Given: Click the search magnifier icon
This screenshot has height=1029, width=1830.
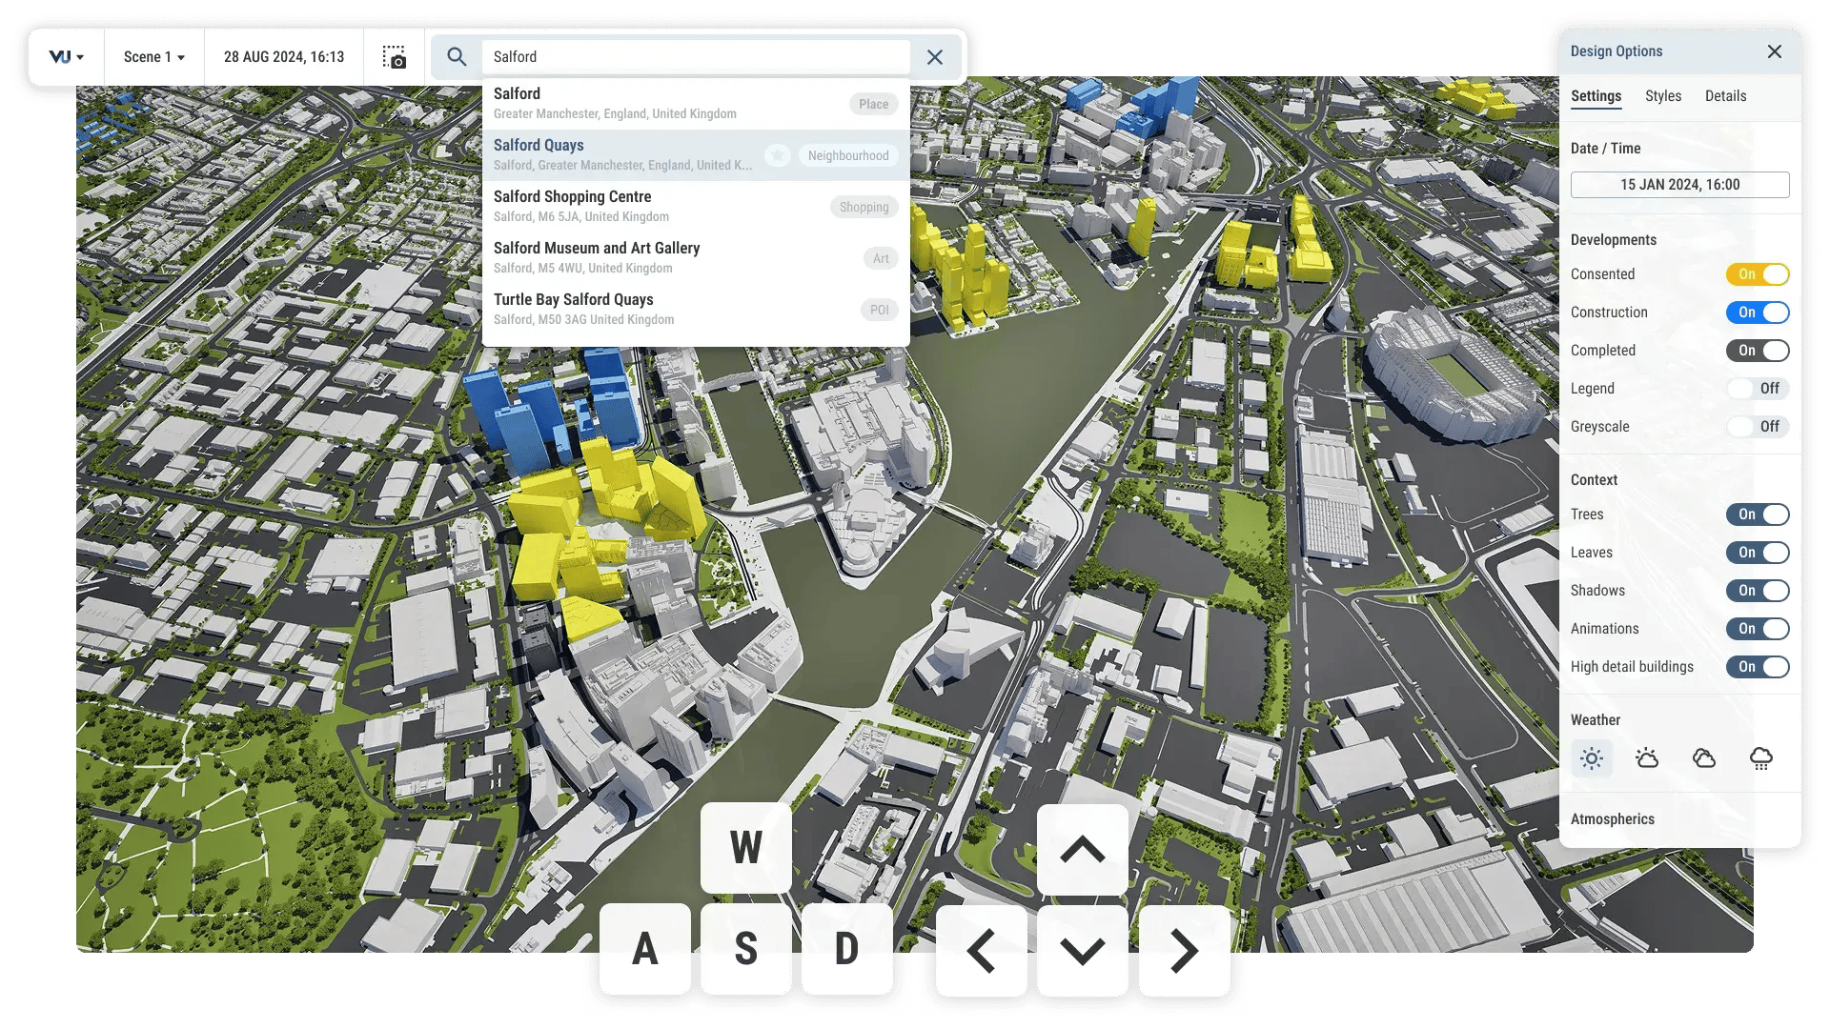Looking at the screenshot, I should [x=457, y=57].
